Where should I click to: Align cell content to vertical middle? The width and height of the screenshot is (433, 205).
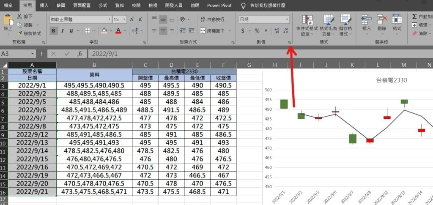(x=163, y=19)
